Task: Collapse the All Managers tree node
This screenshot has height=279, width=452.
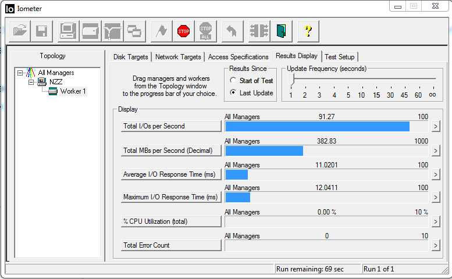Action: coord(20,73)
